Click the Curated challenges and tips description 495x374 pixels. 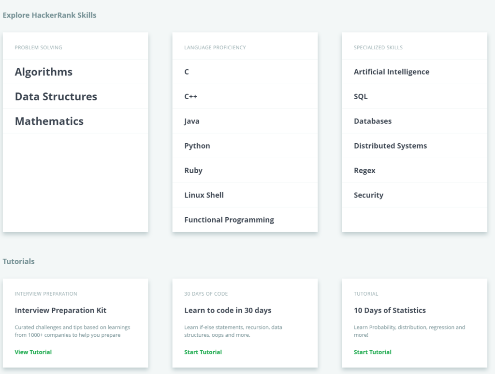click(x=73, y=331)
